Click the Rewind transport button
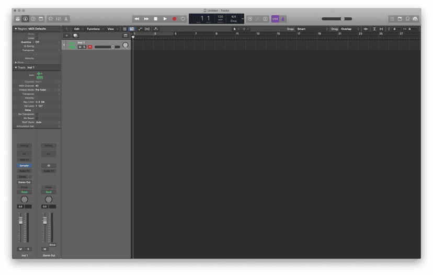This screenshot has width=433, height=275. coord(136,19)
